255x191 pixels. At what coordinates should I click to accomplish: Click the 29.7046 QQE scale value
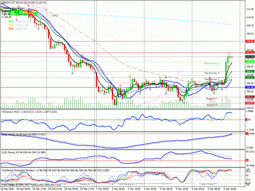pos(250,166)
